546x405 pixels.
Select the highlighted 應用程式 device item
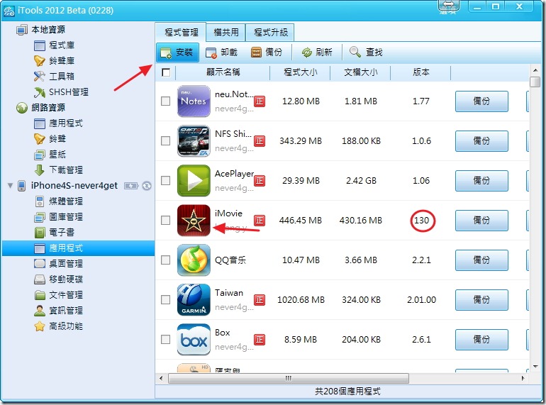click(x=78, y=248)
